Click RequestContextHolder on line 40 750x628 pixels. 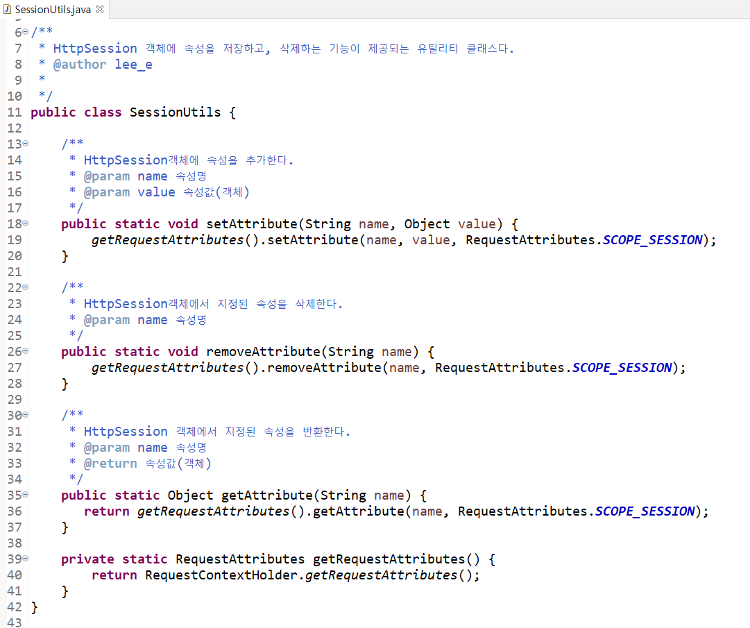click(221, 575)
